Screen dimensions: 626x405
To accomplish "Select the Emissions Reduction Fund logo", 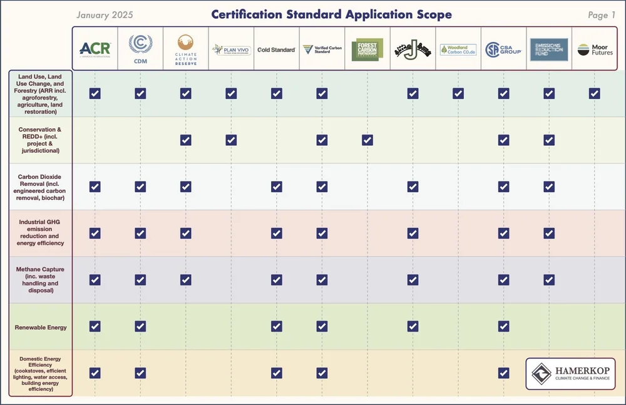I will (x=549, y=49).
